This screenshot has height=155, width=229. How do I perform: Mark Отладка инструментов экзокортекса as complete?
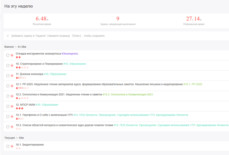click(8, 55)
